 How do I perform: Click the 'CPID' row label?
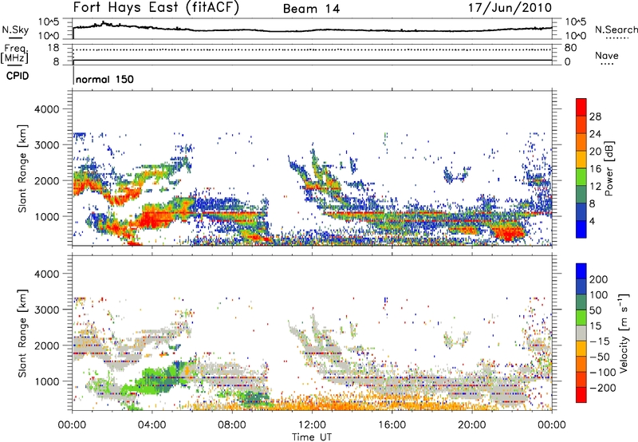click(x=18, y=76)
